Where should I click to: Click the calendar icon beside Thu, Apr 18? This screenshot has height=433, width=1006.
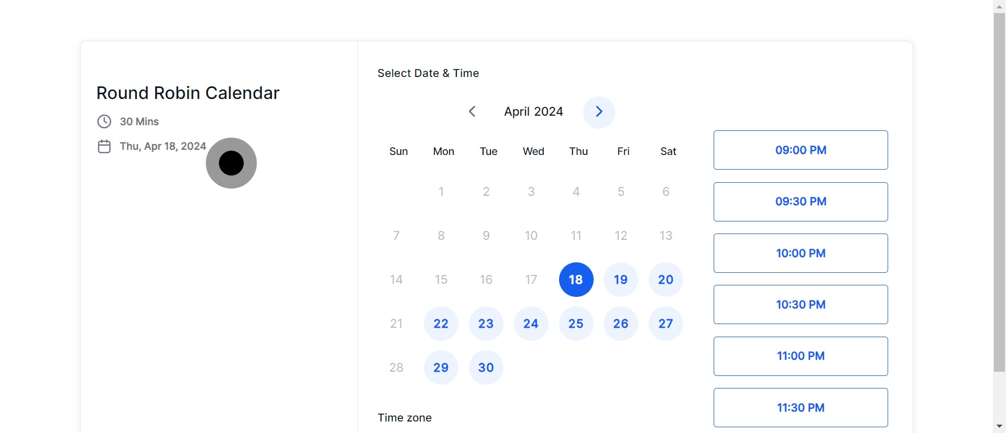(x=104, y=147)
